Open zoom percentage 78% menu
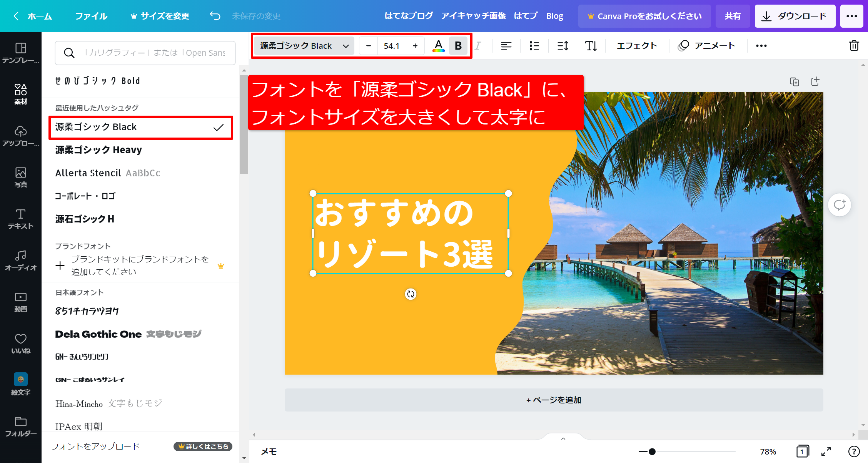The image size is (868, 463). click(768, 451)
